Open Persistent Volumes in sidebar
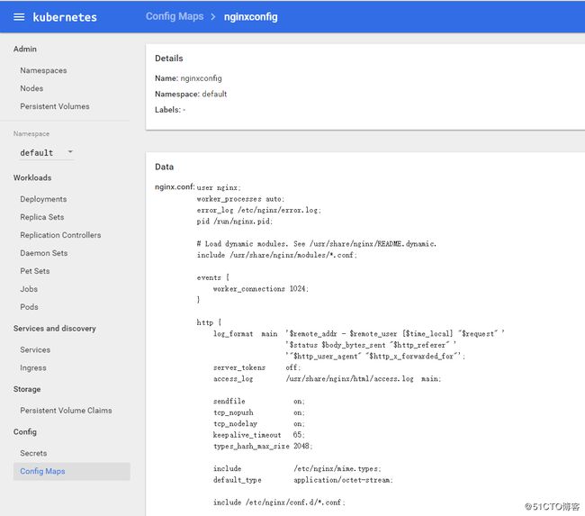585x516 pixels. coord(55,106)
